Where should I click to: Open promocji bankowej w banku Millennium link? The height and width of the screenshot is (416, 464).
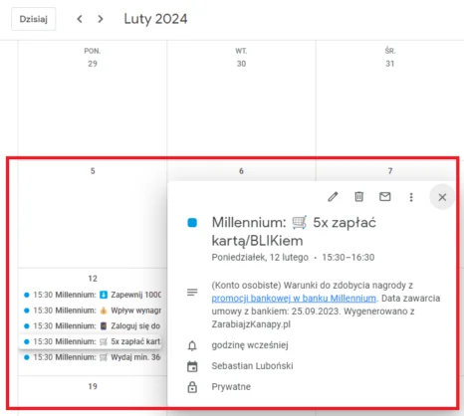(x=294, y=299)
